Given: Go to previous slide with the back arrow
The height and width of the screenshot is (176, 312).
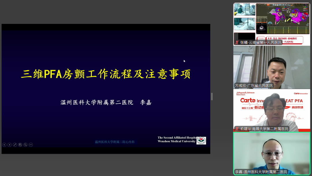Looking at the screenshot, I should coord(4,145).
